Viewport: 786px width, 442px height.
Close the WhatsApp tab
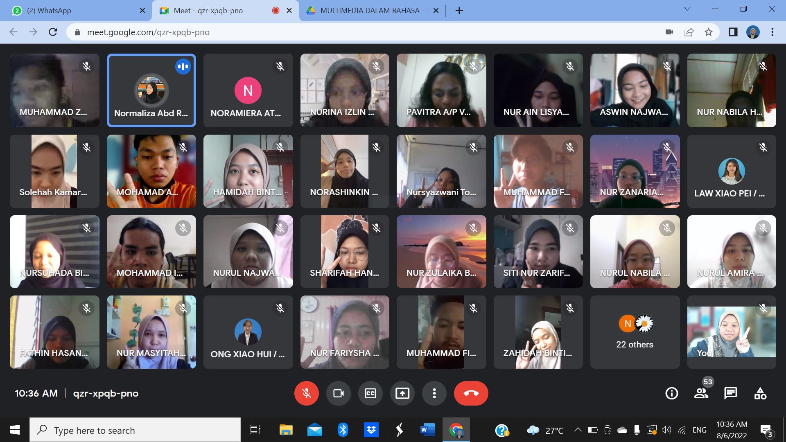[x=142, y=11]
